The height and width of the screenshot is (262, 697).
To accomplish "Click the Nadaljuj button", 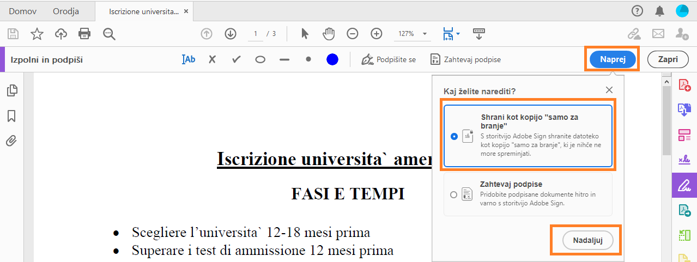I will tap(588, 240).
